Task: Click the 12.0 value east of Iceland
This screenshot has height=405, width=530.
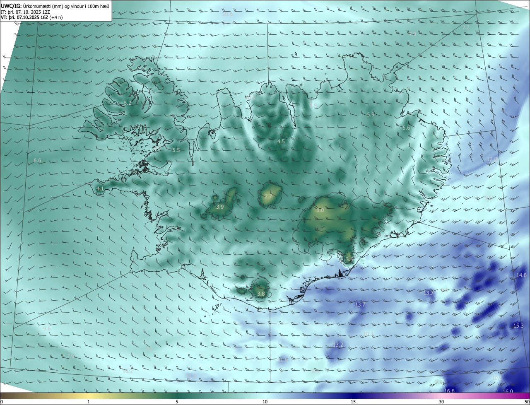Action: (491, 159)
